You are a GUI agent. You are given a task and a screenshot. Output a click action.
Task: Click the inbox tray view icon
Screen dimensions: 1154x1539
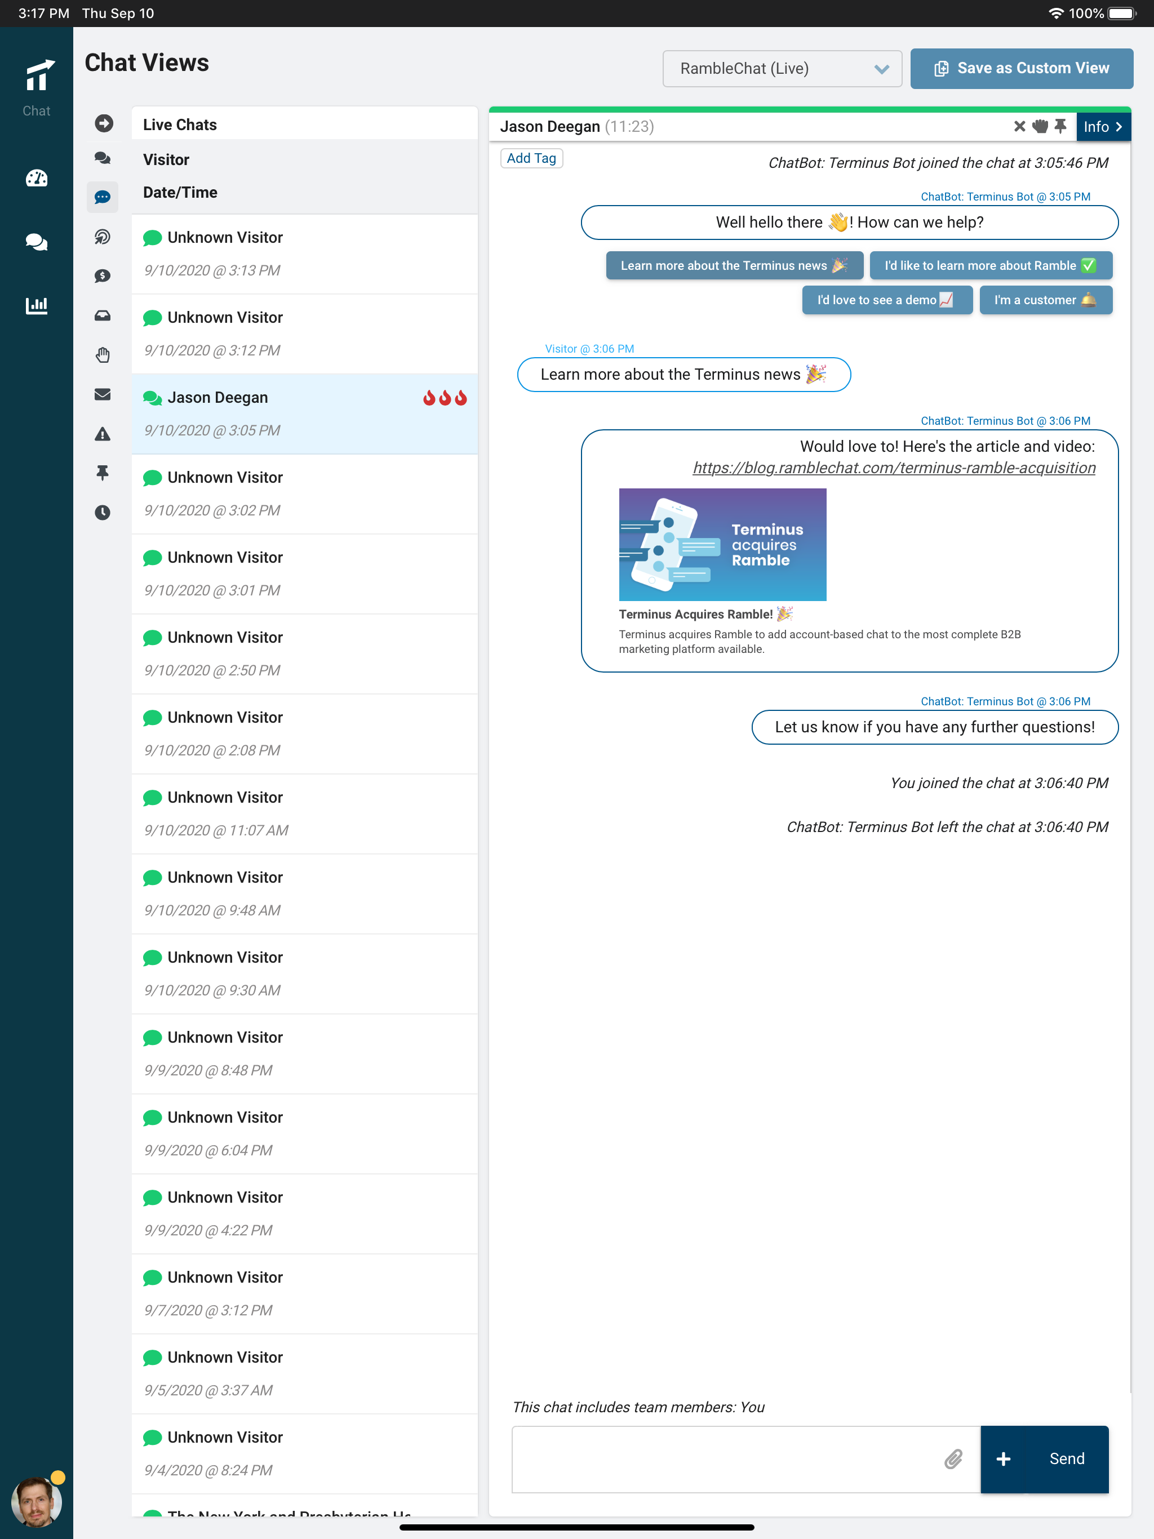[x=103, y=316]
